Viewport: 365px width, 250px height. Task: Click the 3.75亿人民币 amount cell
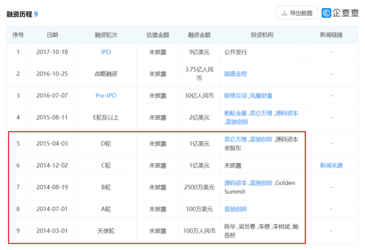(199, 73)
